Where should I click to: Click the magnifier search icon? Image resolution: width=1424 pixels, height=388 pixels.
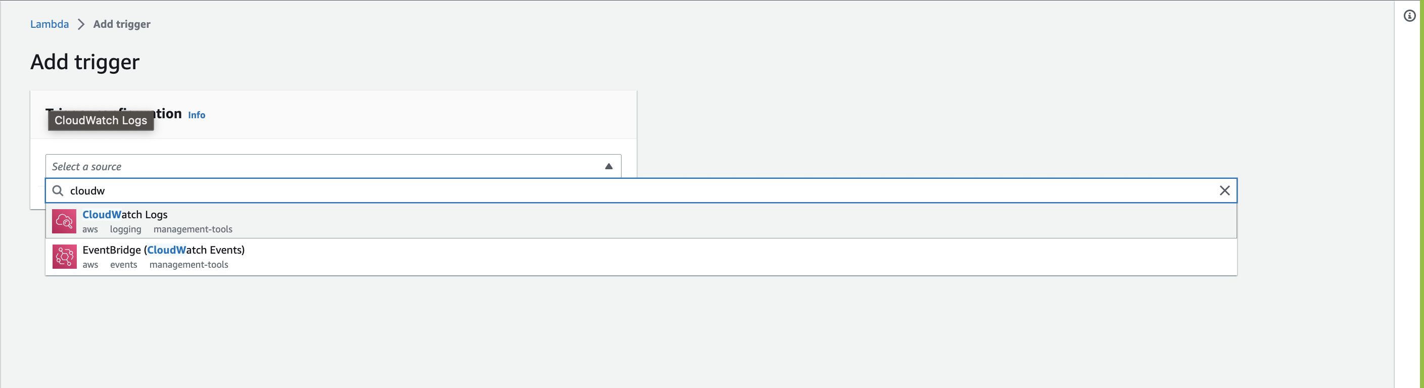[x=58, y=190]
